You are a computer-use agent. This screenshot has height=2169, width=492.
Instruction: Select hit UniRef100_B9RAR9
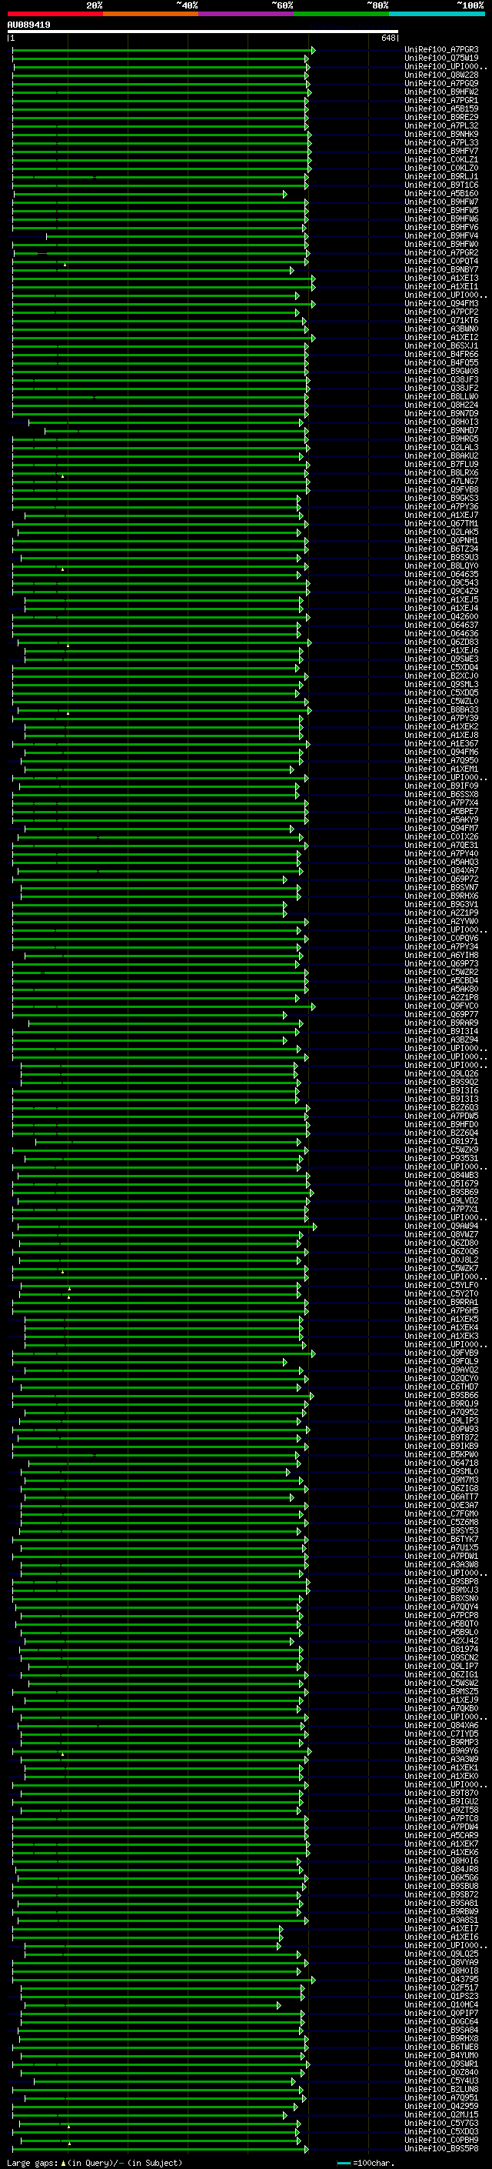tap(441, 1023)
